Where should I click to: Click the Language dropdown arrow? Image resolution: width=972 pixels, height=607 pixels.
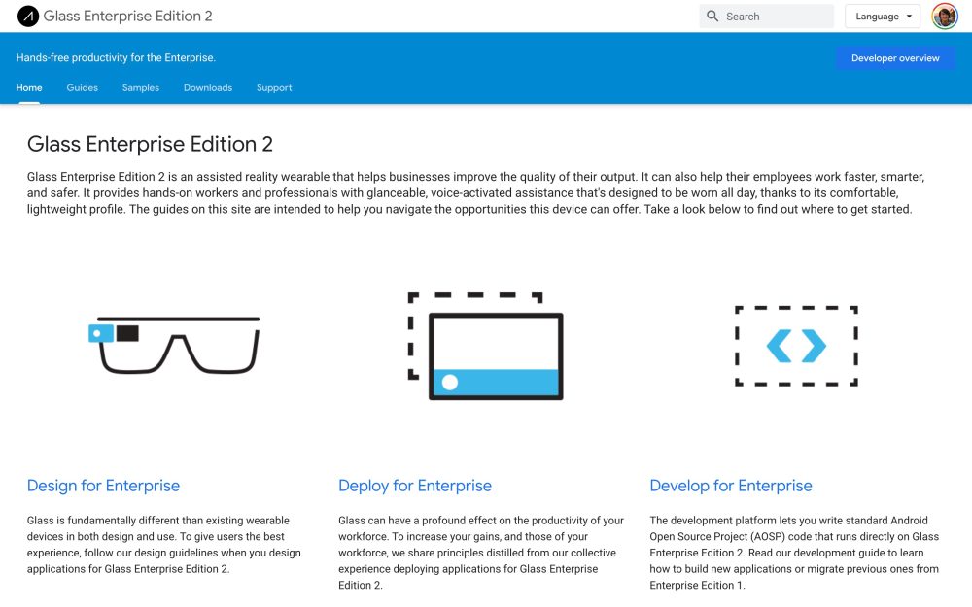[909, 17]
